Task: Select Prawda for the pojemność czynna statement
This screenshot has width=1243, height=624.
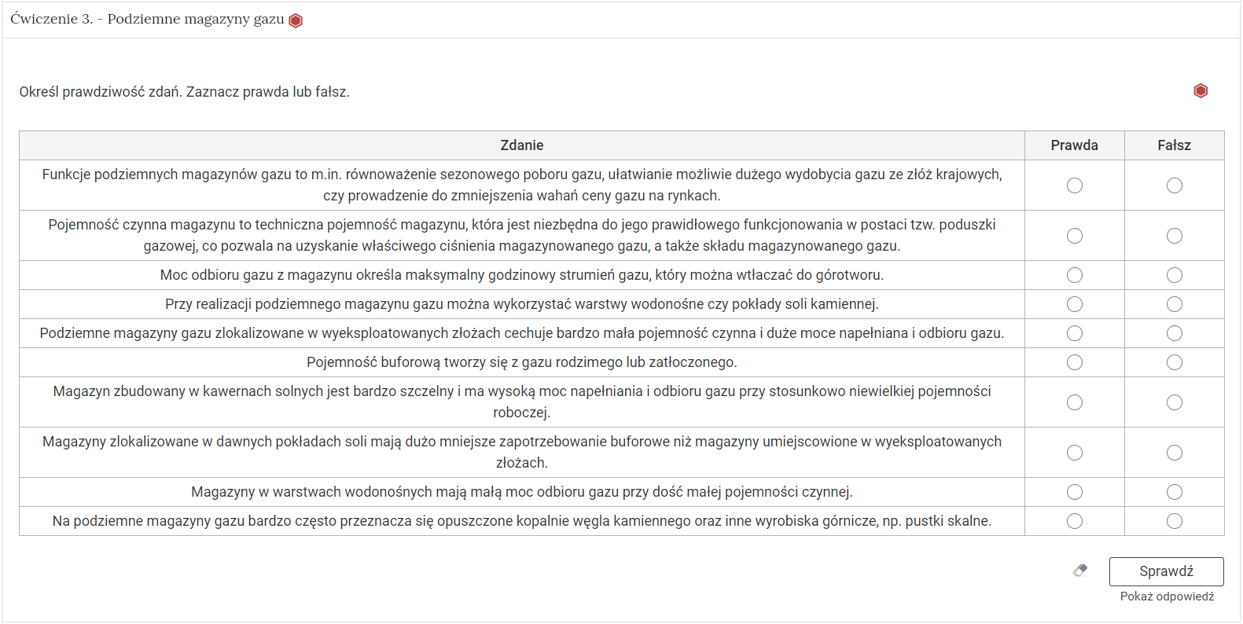Action: coord(1074,236)
